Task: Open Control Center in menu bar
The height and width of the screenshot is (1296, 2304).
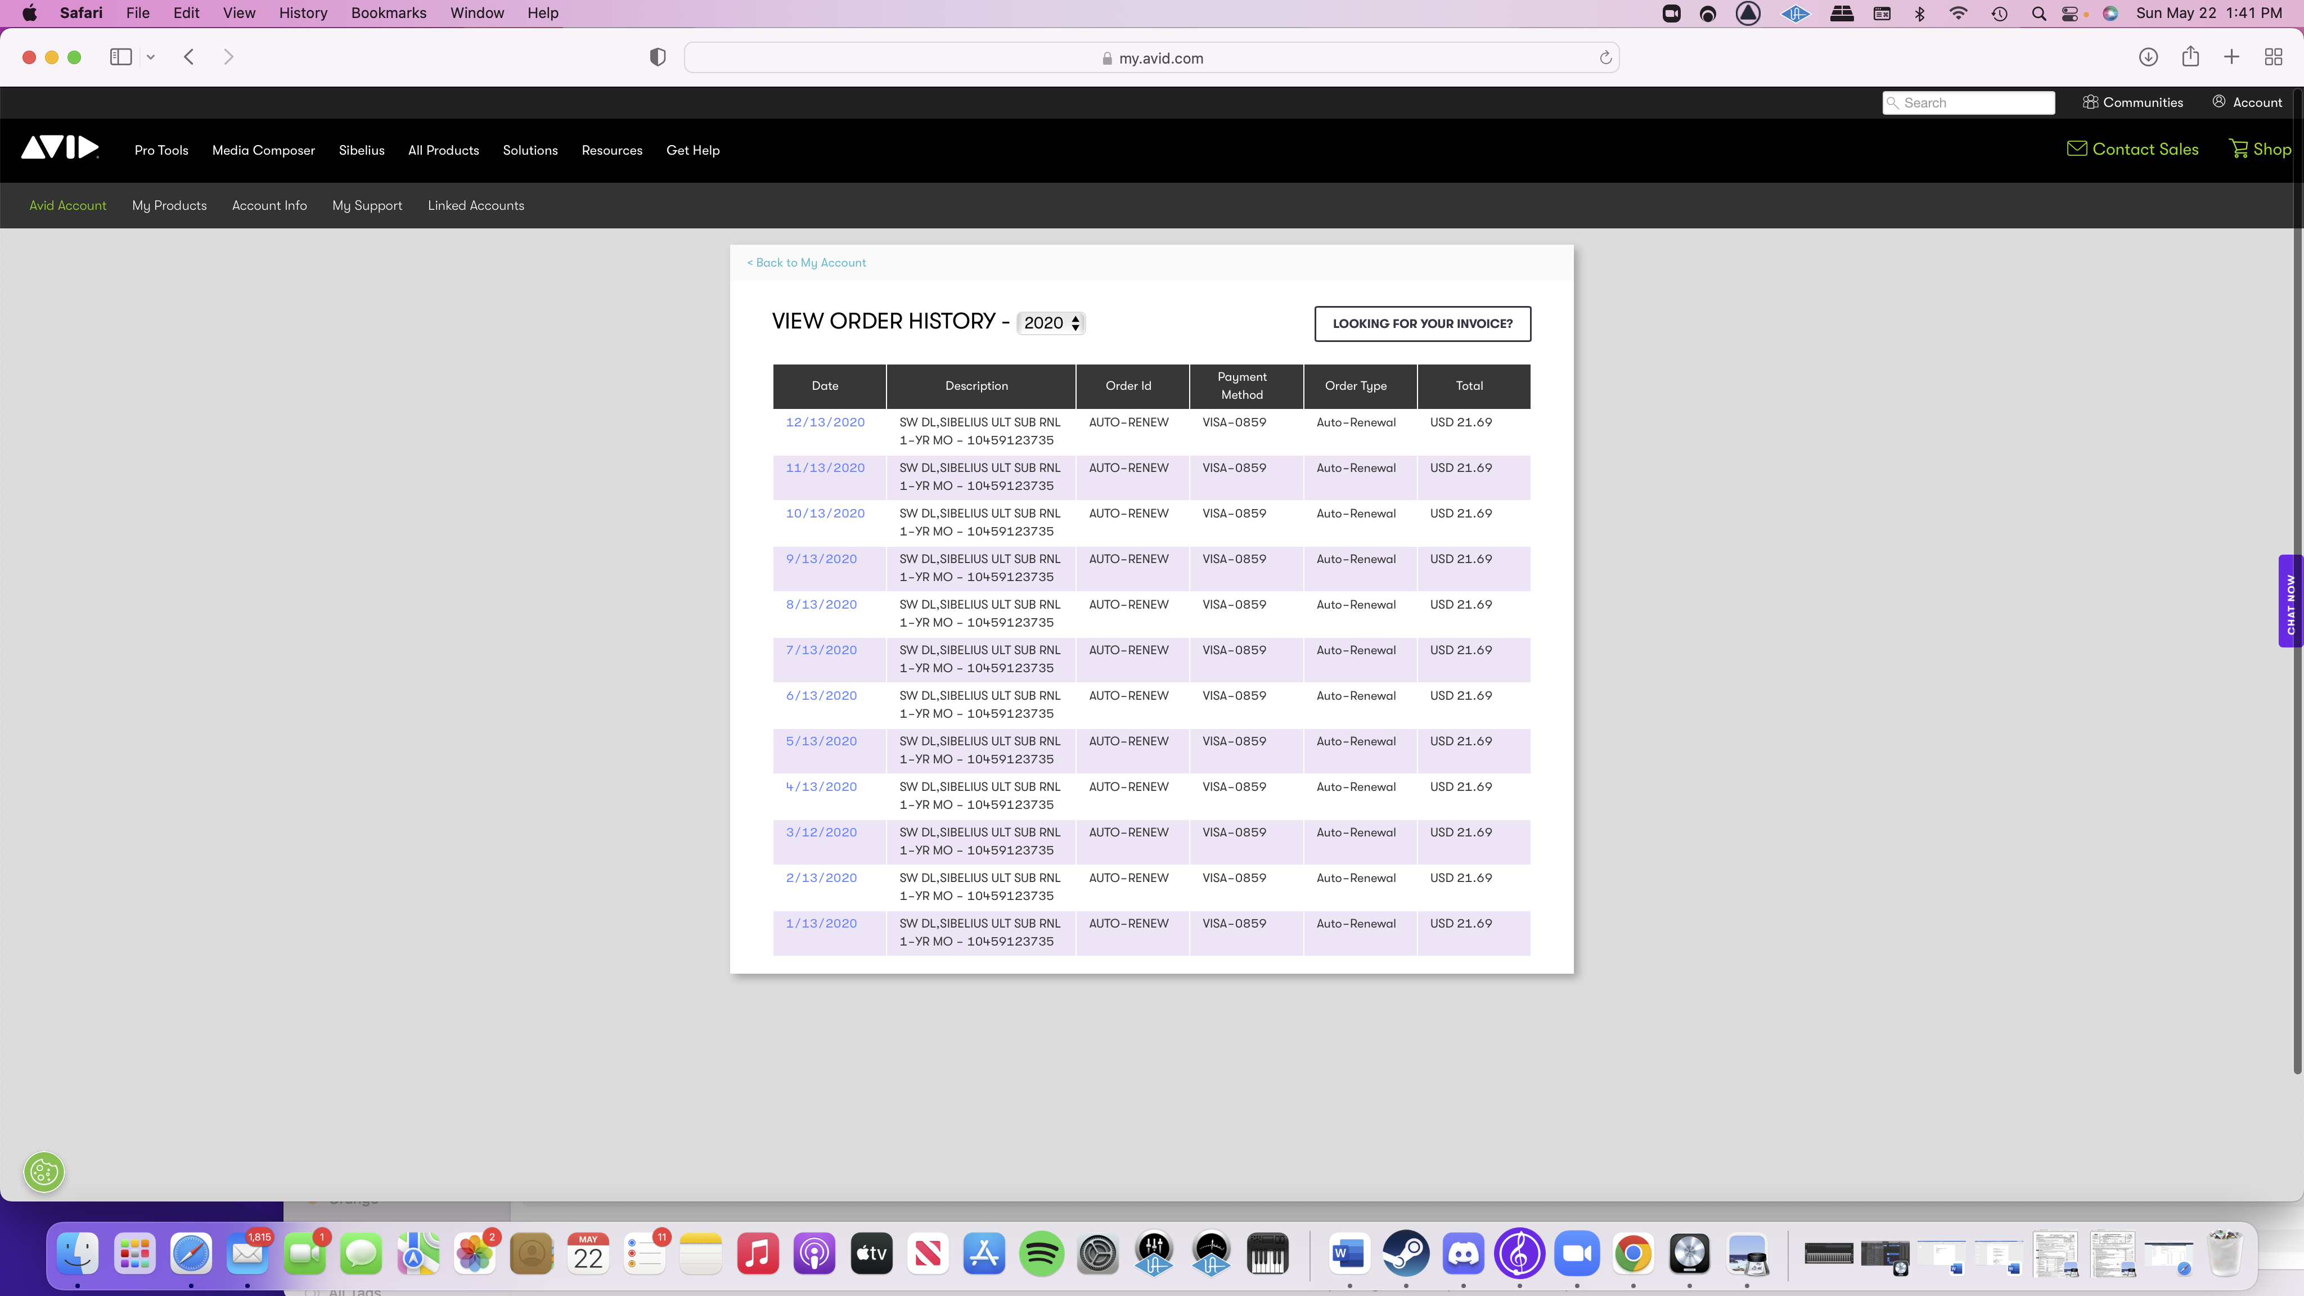Action: (x=2069, y=13)
